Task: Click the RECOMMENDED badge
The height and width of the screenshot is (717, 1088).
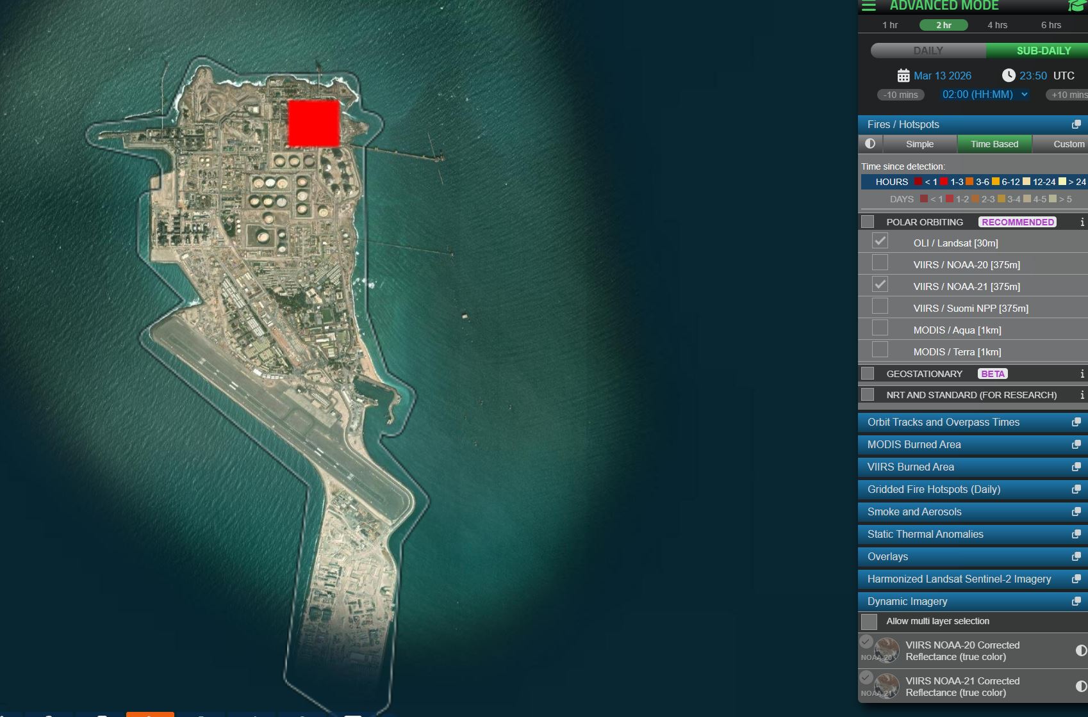Action: coord(1018,222)
